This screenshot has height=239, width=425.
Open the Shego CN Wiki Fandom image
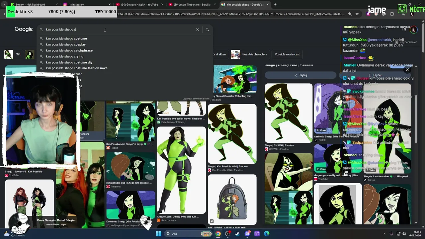(289, 113)
